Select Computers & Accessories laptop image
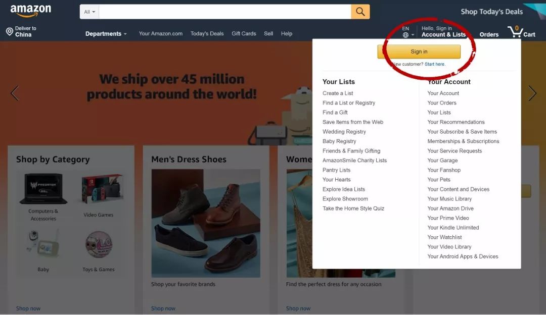This screenshot has height=315, width=546. pyautogui.click(x=43, y=188)
